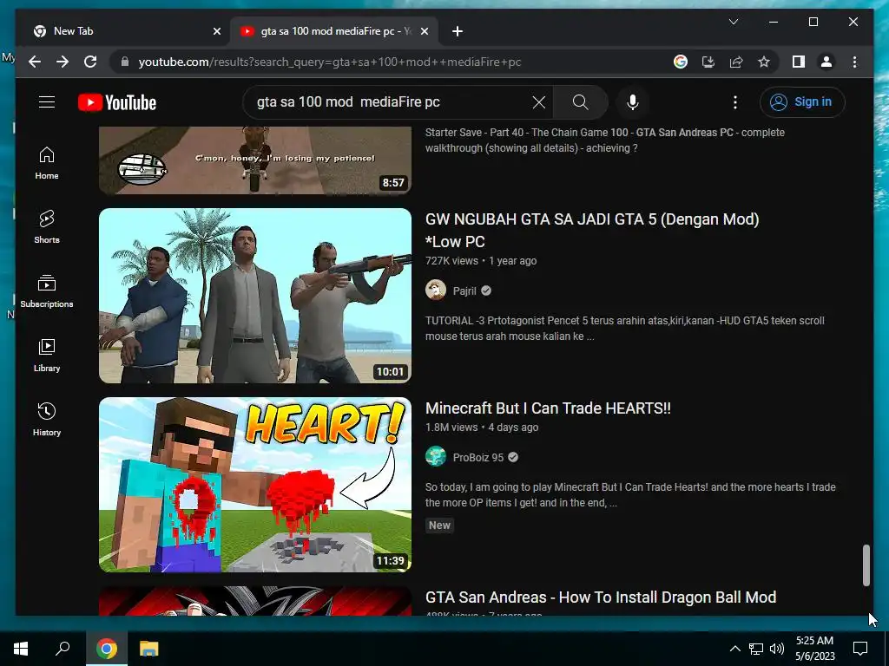Viewport: 889px width, 666px height.
Task: Open a new browser tab
Action: (458, 31)
